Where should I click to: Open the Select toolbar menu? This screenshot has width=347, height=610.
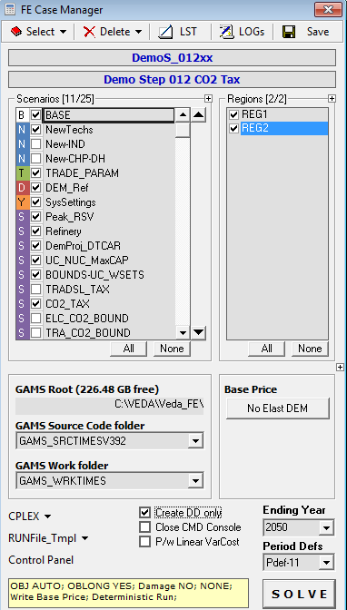point(38,32)
